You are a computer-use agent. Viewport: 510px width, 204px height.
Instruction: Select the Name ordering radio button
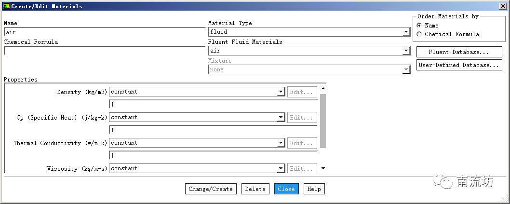pos(419,26)
